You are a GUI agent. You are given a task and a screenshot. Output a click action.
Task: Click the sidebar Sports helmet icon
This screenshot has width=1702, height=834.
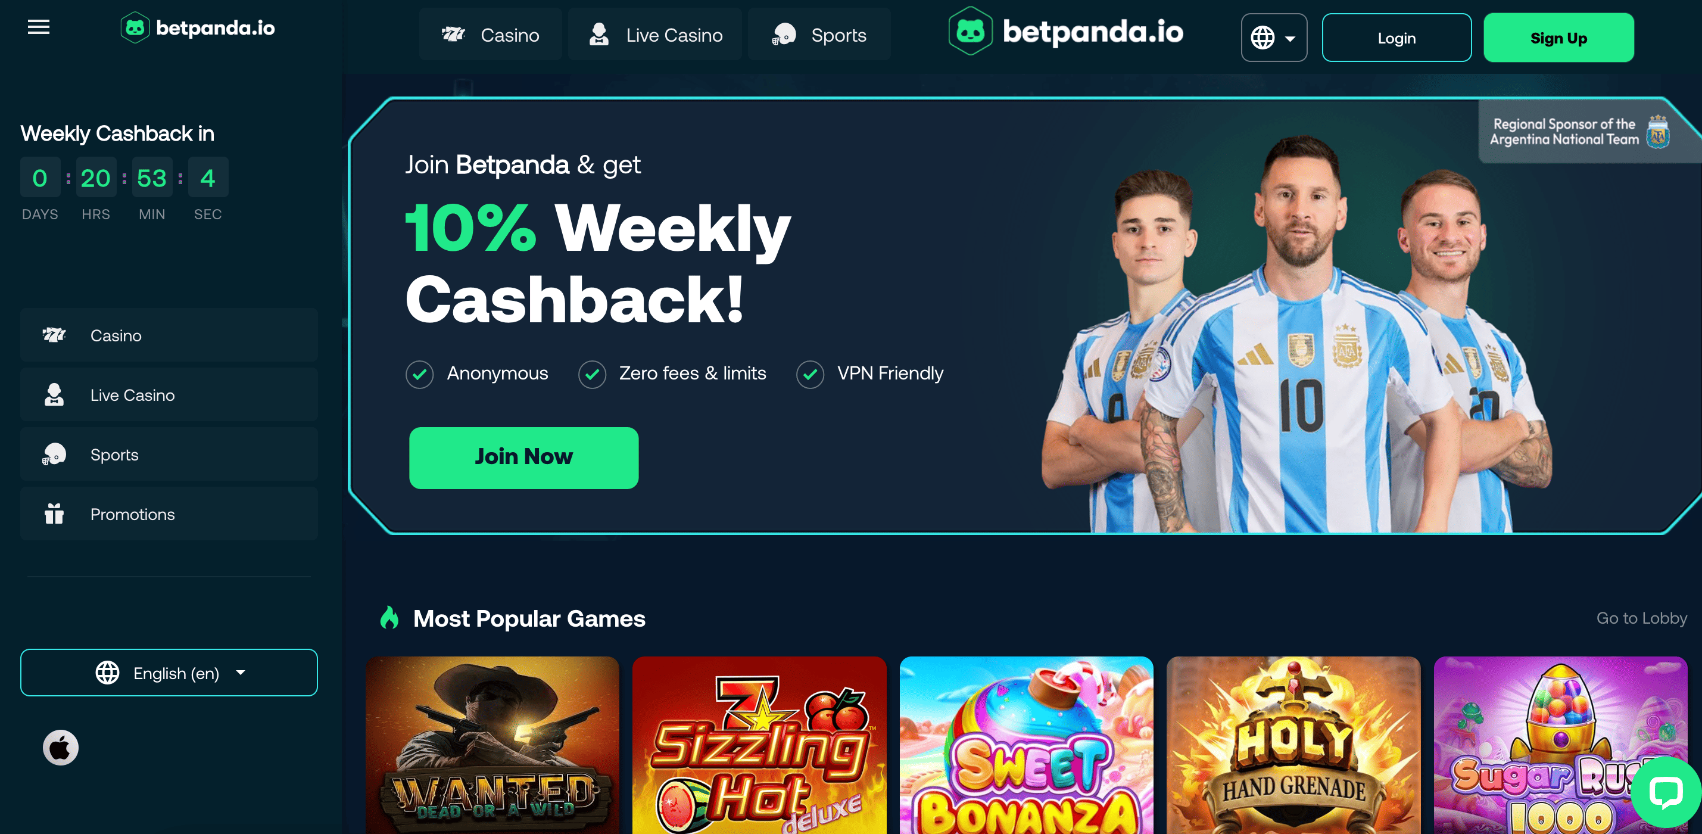coord(54,454)
